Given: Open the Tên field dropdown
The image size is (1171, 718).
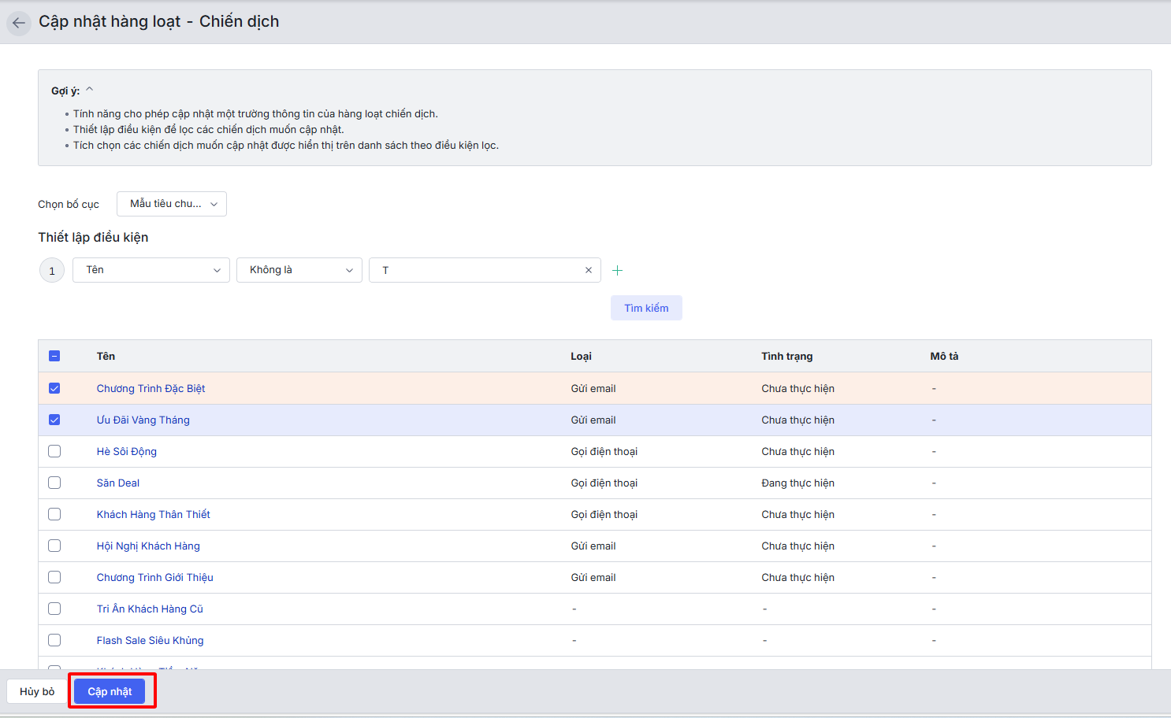Looking at the screenshot, I should 151,270.
